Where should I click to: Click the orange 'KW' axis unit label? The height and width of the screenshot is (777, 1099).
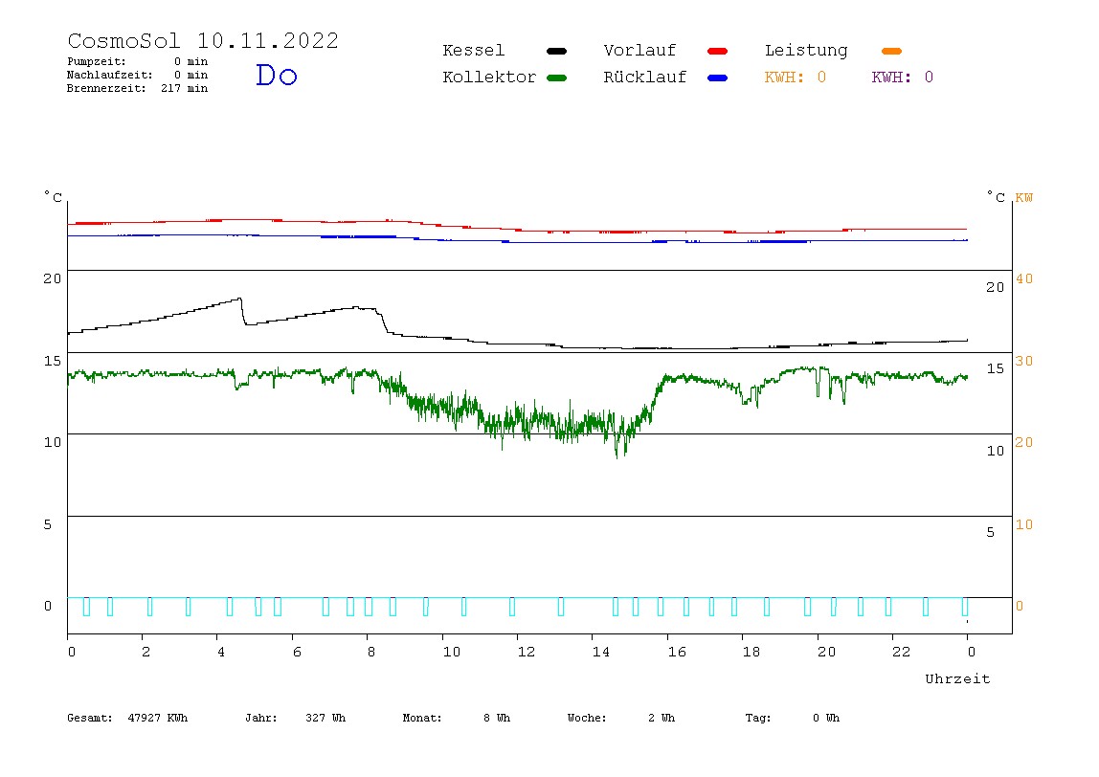[x=1024, y=197]
